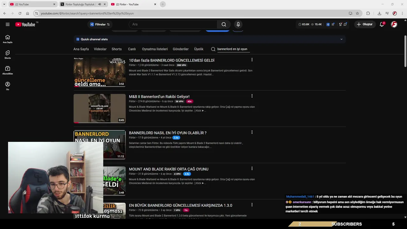Click the channel search field 'bannerlord en iyi oyun'
Image resolution: width=407 pixels, height=229 pixels.
[234, 49]
